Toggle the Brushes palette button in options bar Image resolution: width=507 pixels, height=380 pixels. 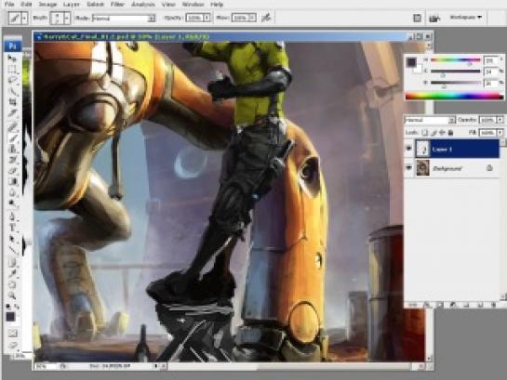pyautogui.click(x=417, y=18)
